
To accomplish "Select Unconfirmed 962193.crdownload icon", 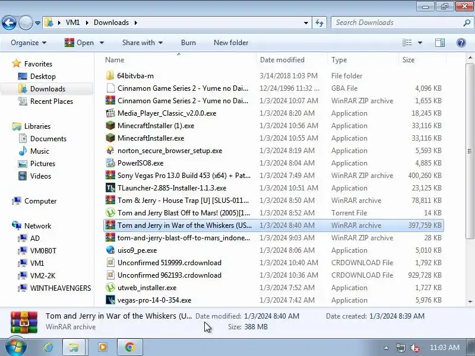I will tap(110, 275).
